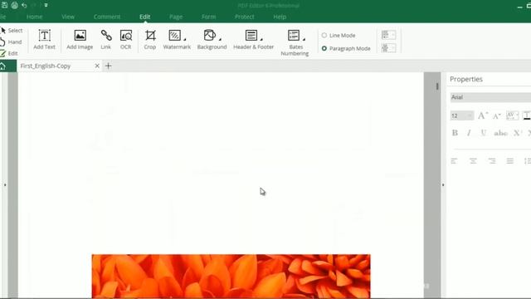Expand the Bates Numbering dropdown arrow
The width and height of the screenshot is (531, 299).
click(304, 39)
